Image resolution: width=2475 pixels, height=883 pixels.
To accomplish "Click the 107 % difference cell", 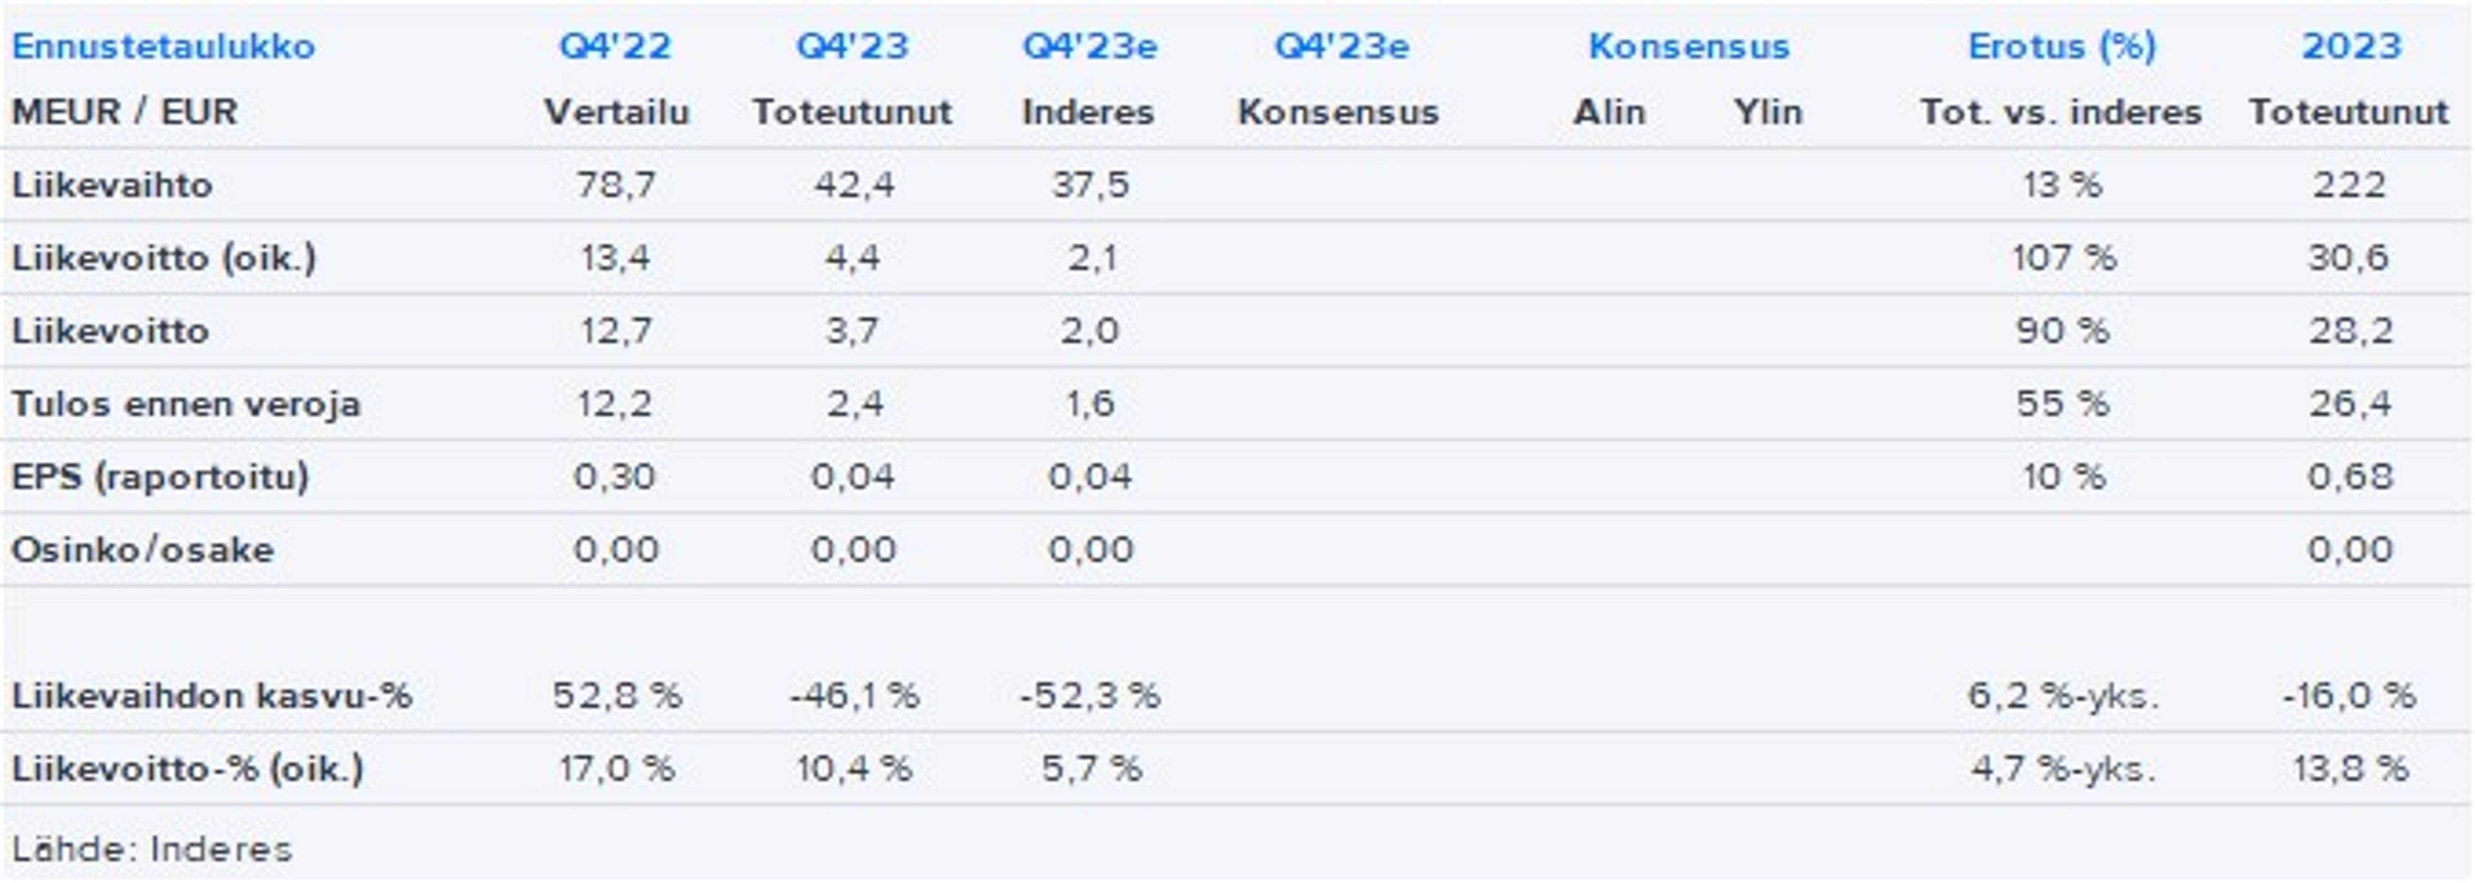I will click(x=2062, y=258).
